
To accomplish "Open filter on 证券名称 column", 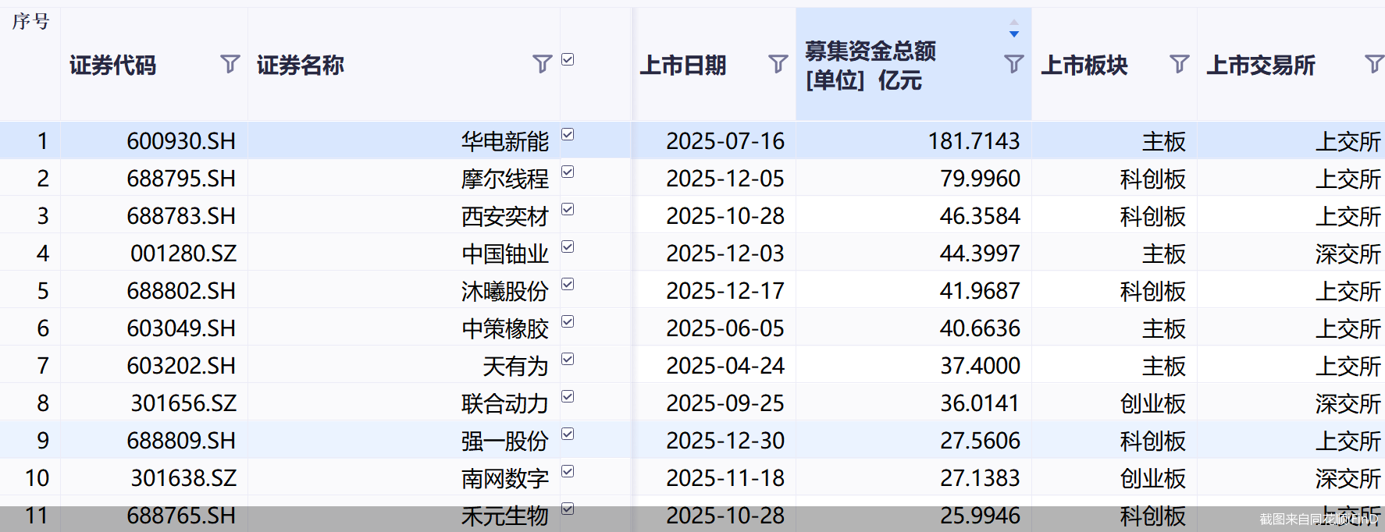I will click(542, 64).
